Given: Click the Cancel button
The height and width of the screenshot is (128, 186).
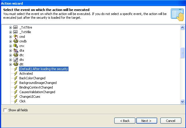Looking at the screenshot, I should click(x=171, y=121).
